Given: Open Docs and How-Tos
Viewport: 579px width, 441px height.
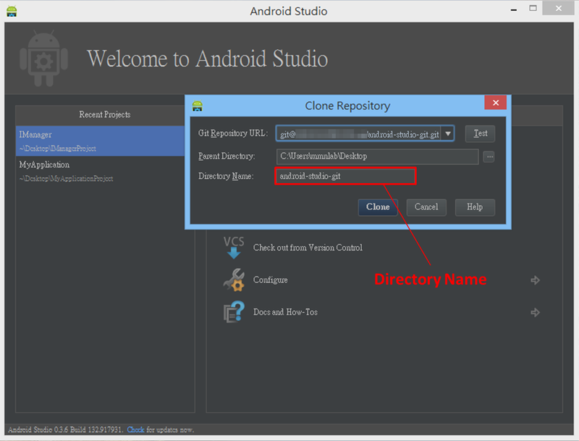Looking at the screenshot, I should click(x=285, y=312).
